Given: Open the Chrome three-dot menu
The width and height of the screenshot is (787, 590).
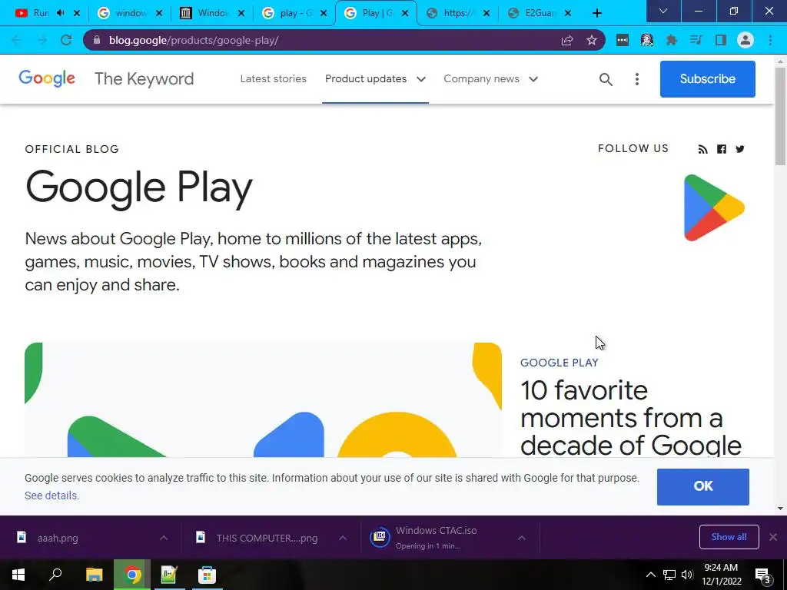Looking at the screenshot, I should pyautogui.click(x=770, y=40).
